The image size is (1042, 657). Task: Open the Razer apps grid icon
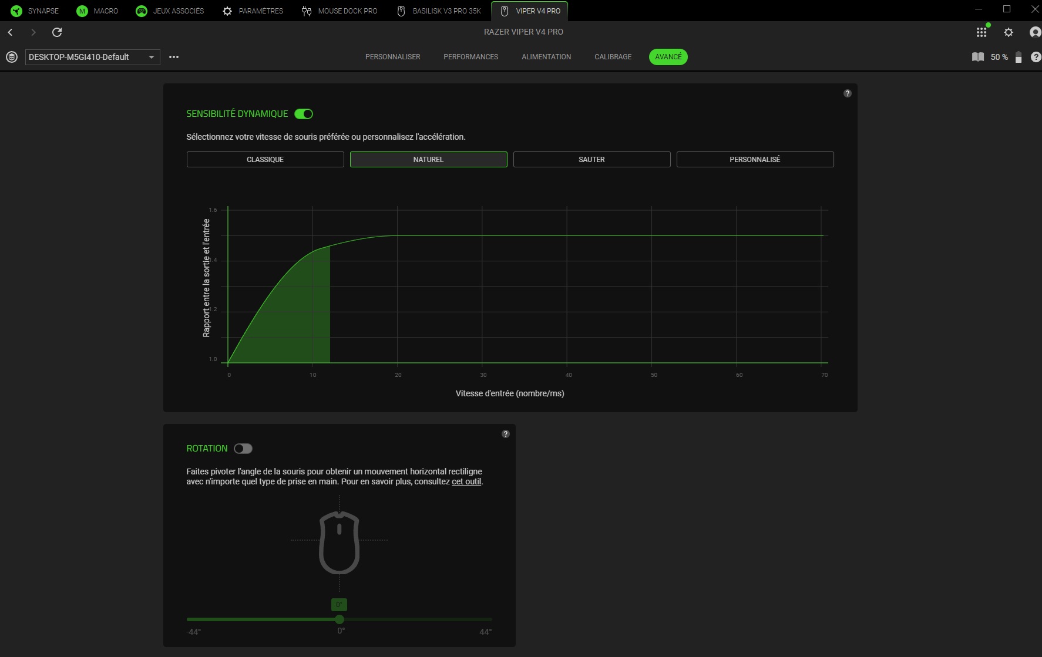pyautogui.click(x=982, y=32)
